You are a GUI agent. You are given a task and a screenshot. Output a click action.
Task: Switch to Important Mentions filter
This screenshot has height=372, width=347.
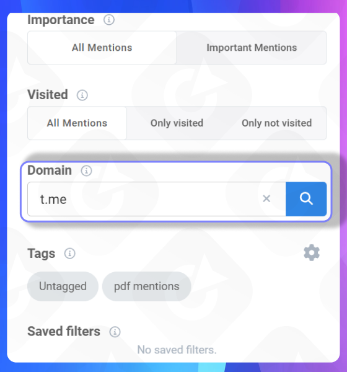(x=252, y=48)
